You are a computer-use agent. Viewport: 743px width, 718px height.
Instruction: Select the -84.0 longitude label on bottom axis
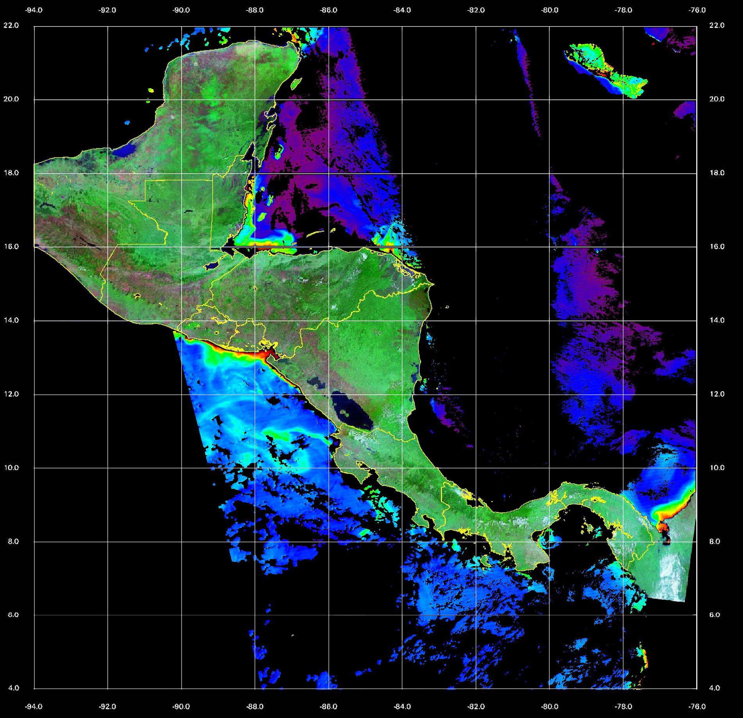click(x=402, y=706)
